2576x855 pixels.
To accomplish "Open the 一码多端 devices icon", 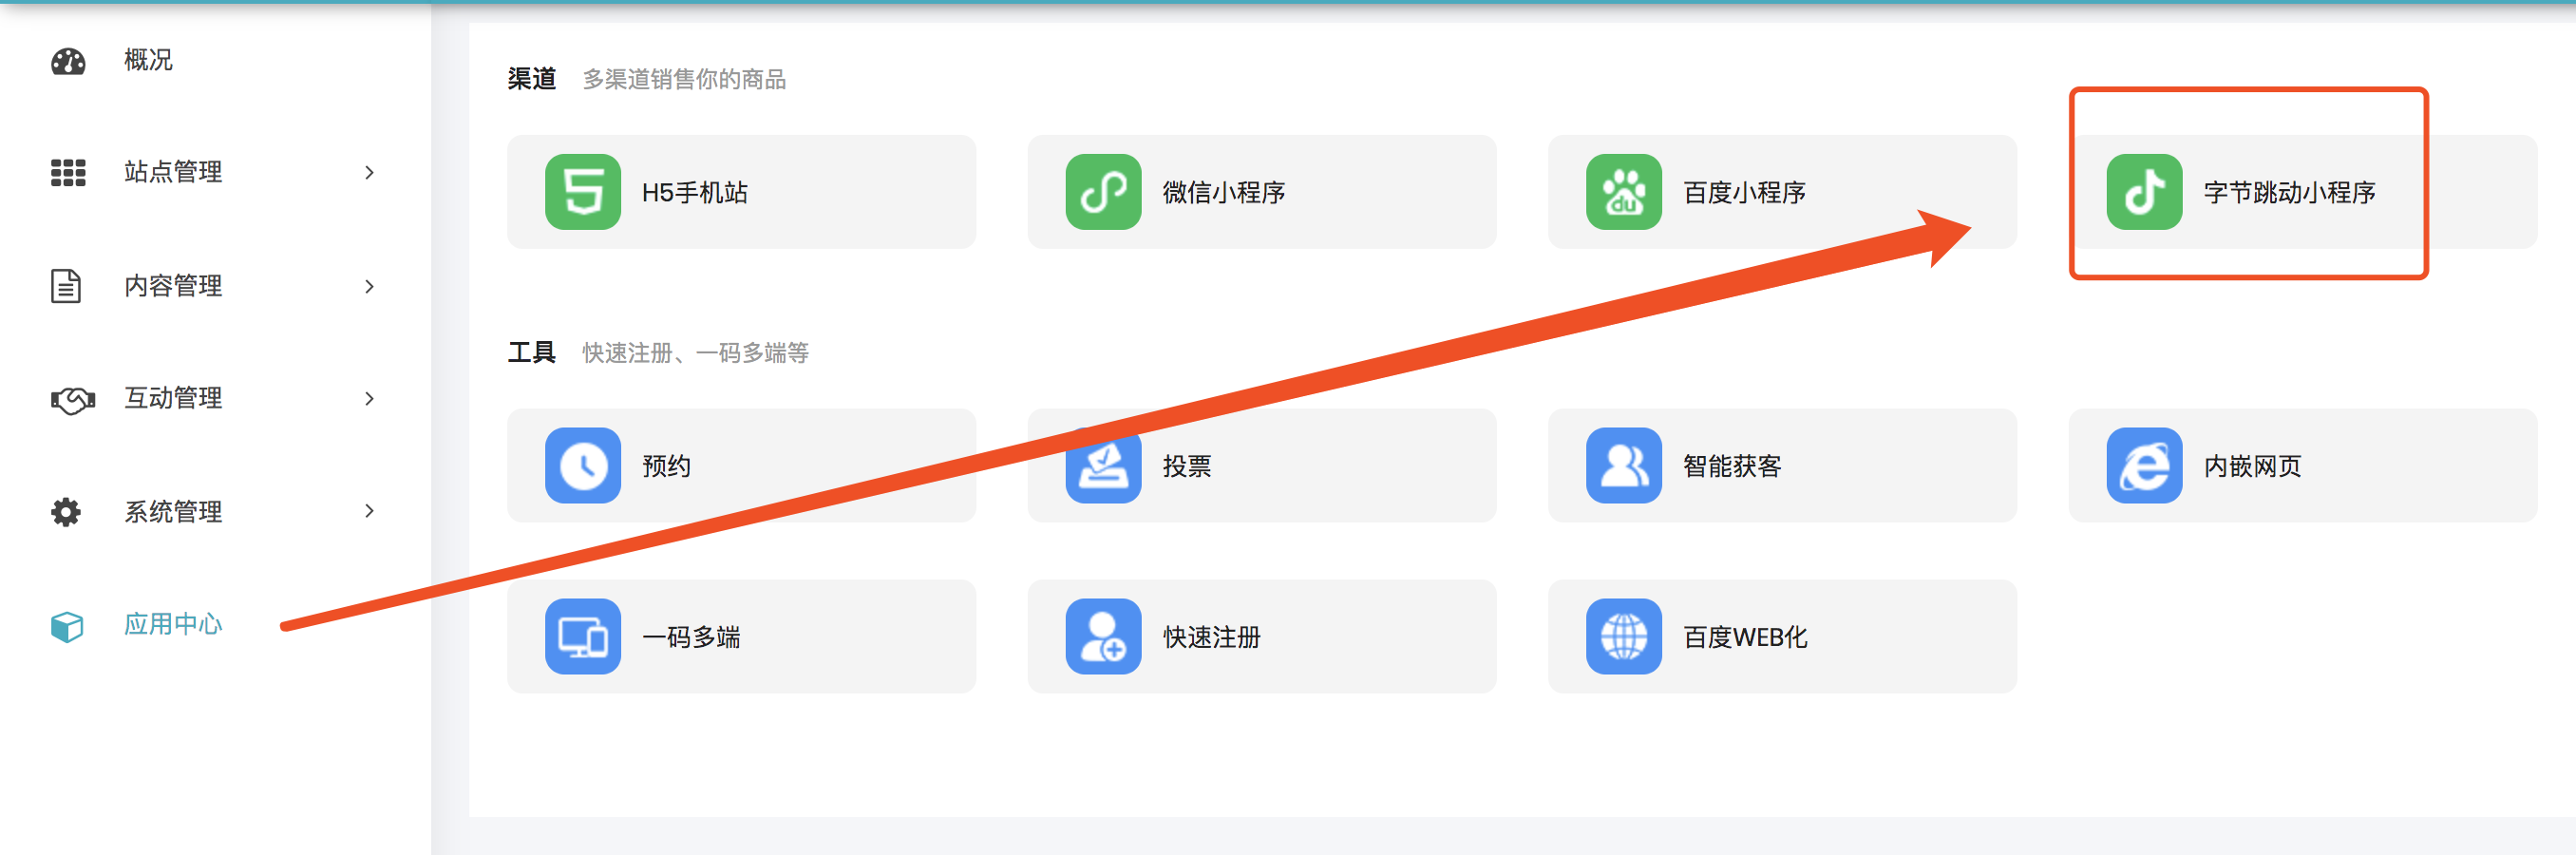I will [x=583, y=637].
